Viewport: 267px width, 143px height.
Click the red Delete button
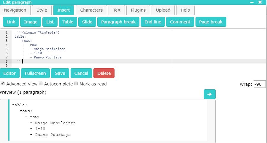pyautogui.click(x=104, y=73)
